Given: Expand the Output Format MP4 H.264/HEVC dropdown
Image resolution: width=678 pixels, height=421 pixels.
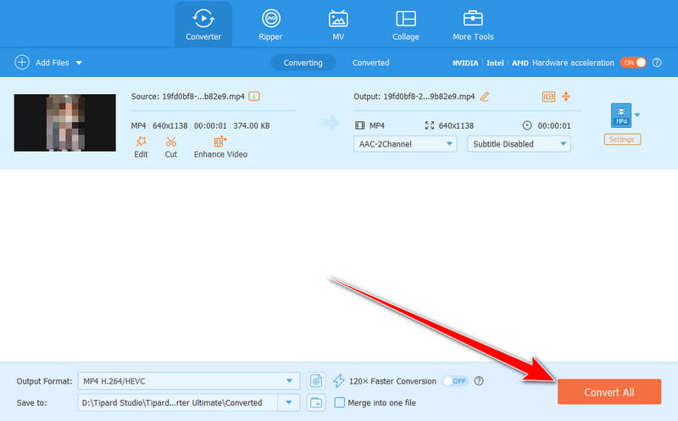Looking at the screenshot, I should (x=291, y=380).
